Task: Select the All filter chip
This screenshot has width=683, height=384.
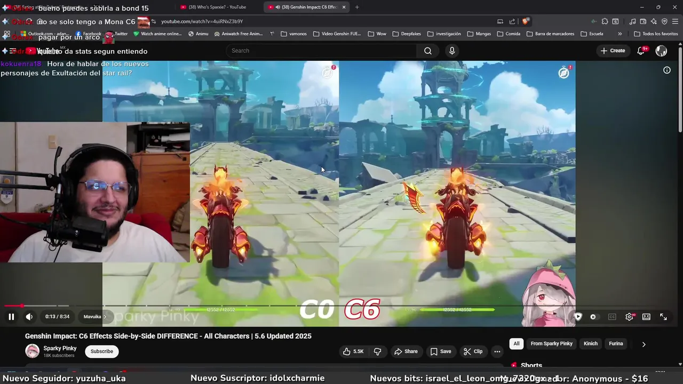Action: tap(517, 344)
